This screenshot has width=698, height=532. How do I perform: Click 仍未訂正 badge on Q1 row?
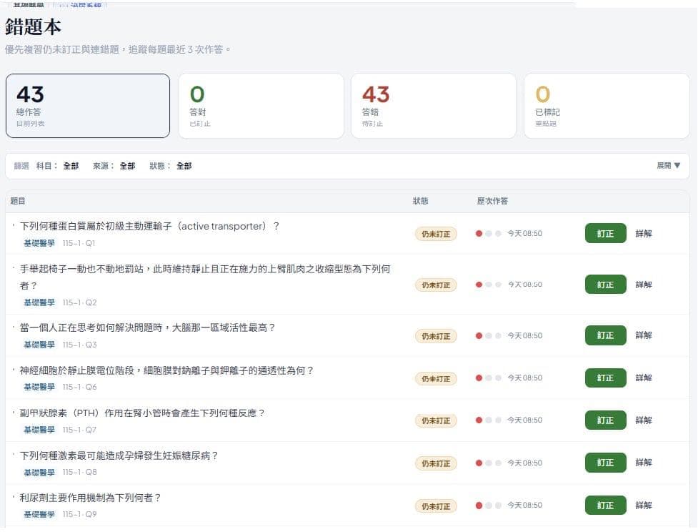click(x=436, y=234)
